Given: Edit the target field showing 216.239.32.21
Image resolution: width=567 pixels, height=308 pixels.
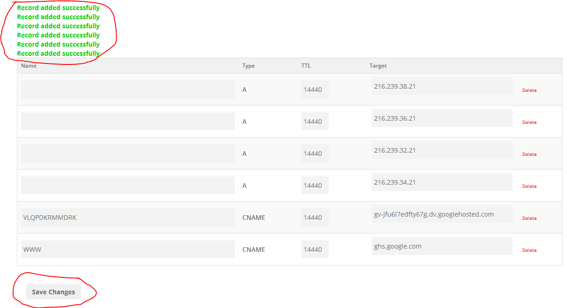Looking at the screenshot, I should [x=442, y=150].
